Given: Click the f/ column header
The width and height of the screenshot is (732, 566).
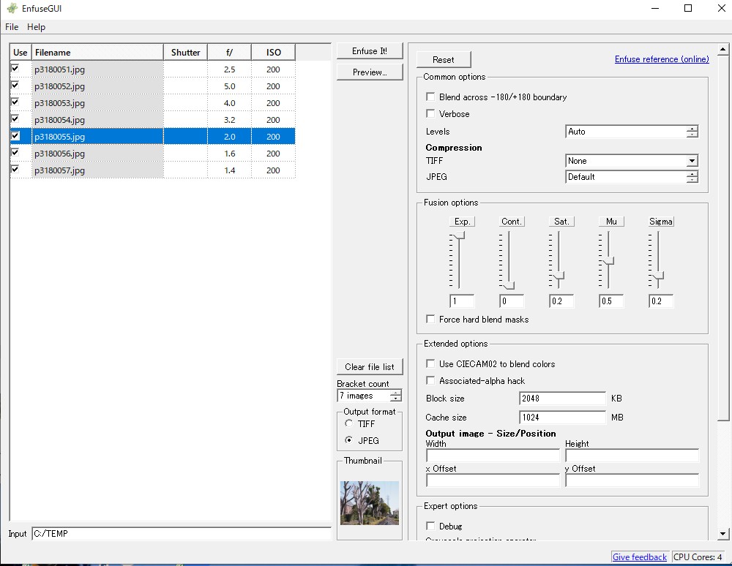Looking at the screenshot, I should [x=229, y=52].
